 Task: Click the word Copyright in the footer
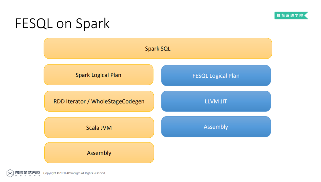click(50, 173)
